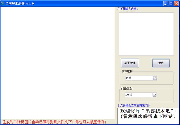Image resolution: width=180 pixels, height=125 pixels.
Task: Click the QR code preview canvas
Action: tap(57, 63)
